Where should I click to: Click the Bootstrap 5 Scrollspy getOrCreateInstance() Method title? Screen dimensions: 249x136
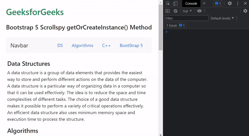[x=79, y=27]
